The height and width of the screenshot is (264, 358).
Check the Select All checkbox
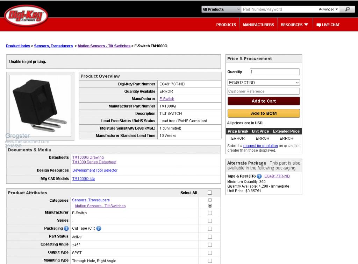pyautogui.click(x=210, y=193)
